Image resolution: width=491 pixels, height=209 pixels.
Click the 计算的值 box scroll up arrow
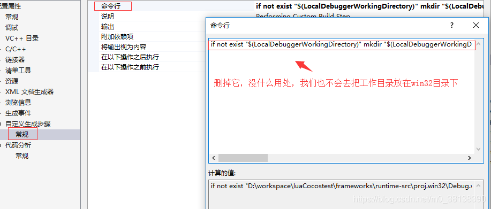[479, 185]
